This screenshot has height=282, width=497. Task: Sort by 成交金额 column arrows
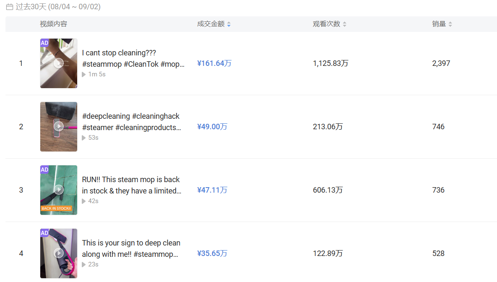pyautogui.click(x=229, y=24)
